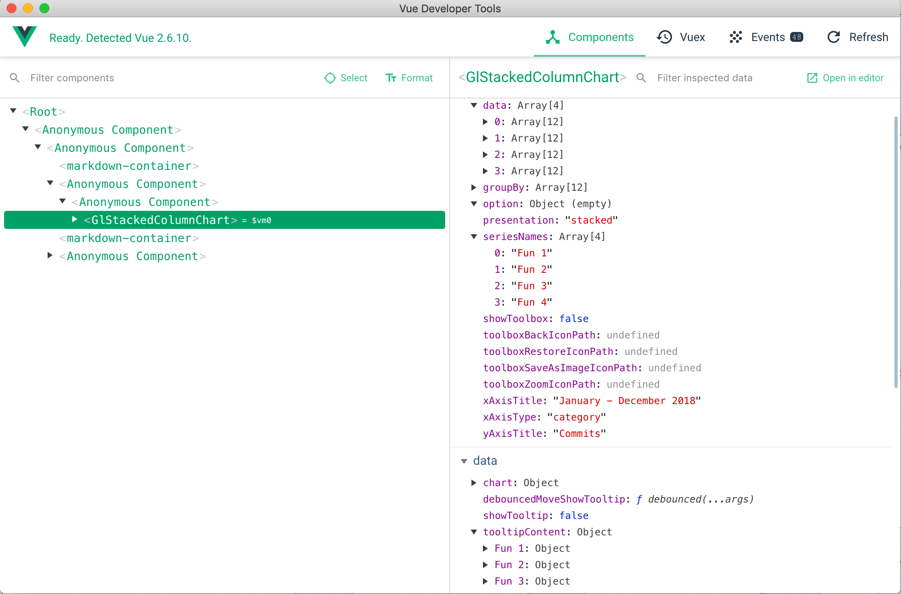Click the Vuex history clock icon
901x594 pixels.
[x=664, y=37]
